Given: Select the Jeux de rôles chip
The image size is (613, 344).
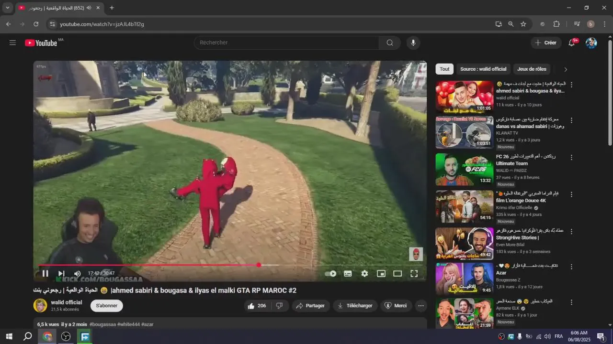Looking at the screenshot, I should 532,69.
